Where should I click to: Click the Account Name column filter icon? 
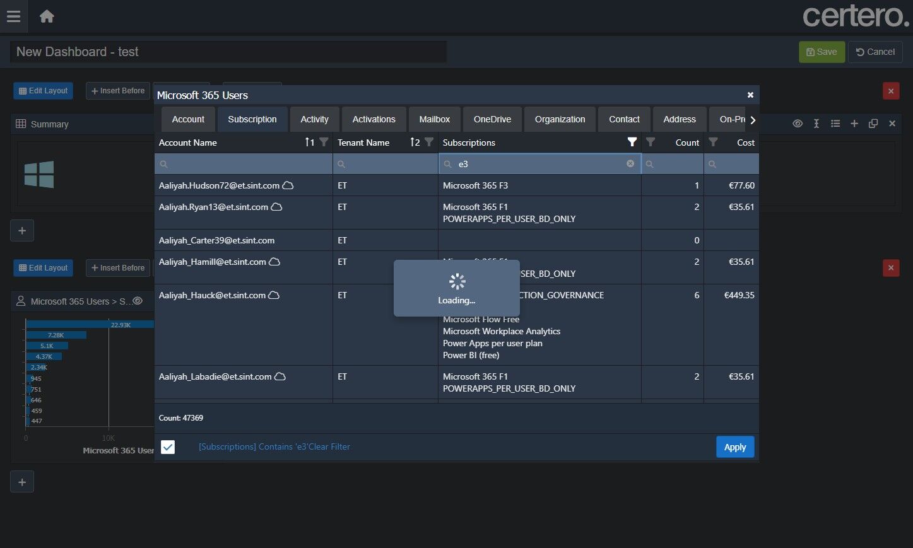[324, 142]
